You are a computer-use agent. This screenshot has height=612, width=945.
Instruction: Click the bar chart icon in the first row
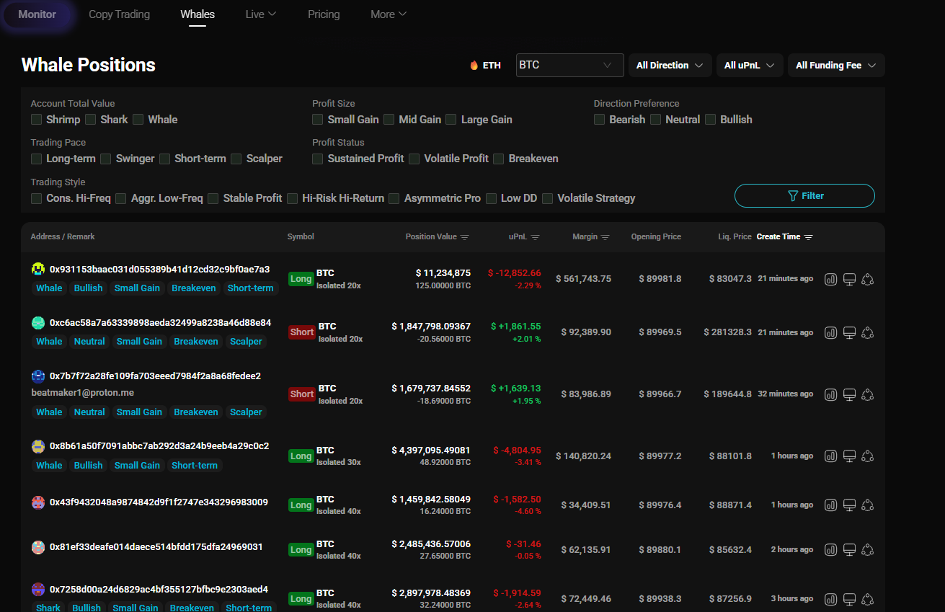[830, 279]
